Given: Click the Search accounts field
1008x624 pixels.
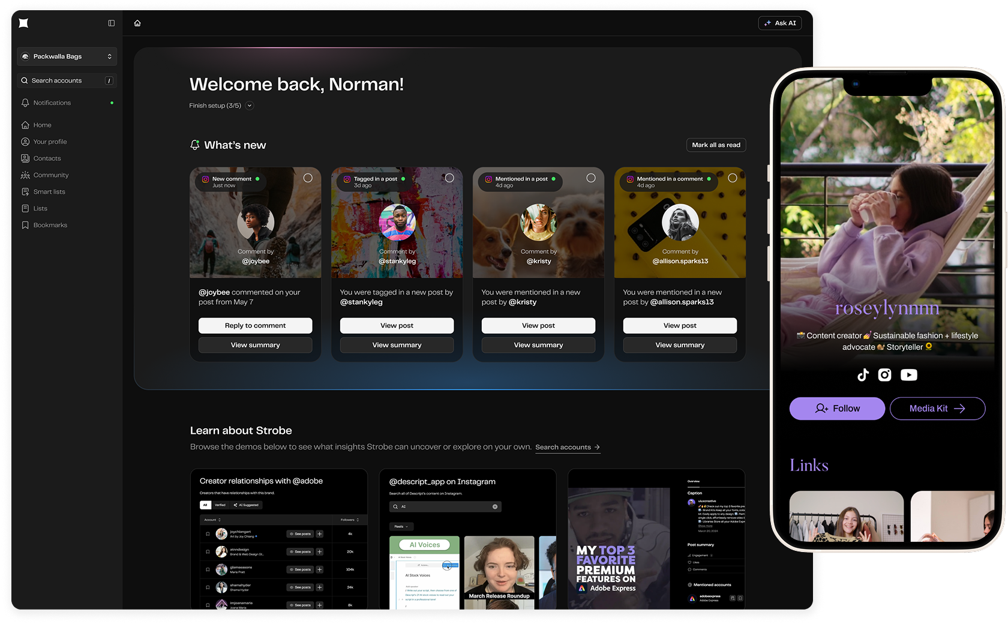Looking at the screenshot, I should 67,80.
